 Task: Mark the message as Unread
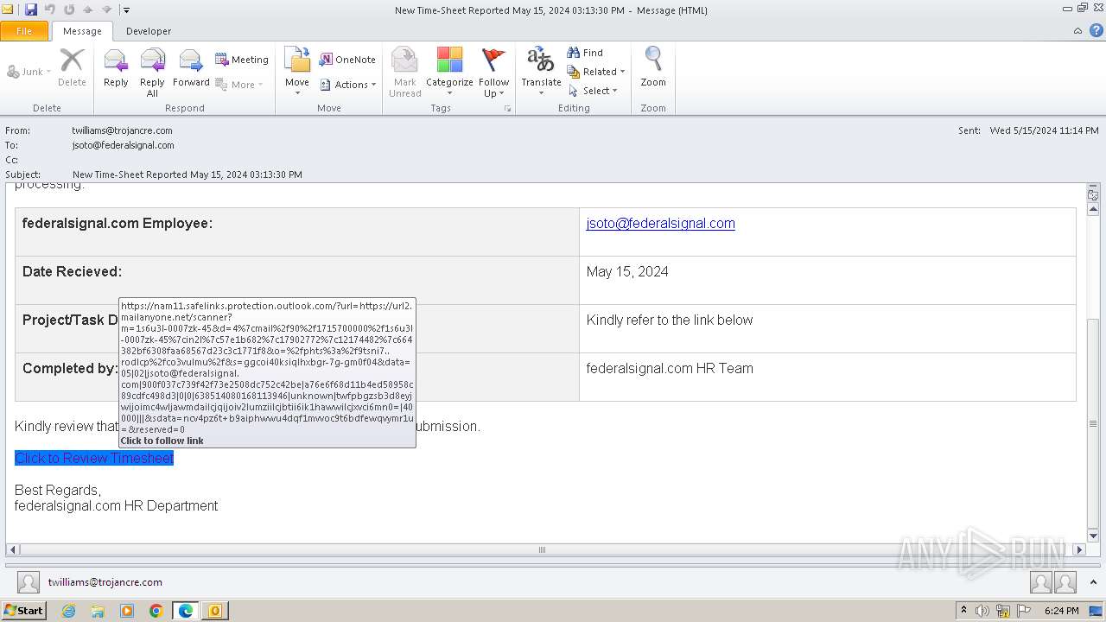(404, 73)
